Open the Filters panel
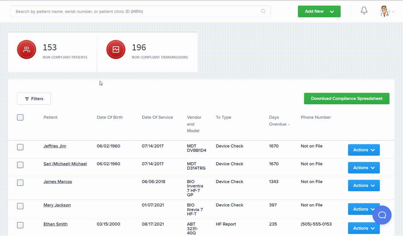Image resolution: width=403 pixels, height=236 pixels. [x=34, y=98]
